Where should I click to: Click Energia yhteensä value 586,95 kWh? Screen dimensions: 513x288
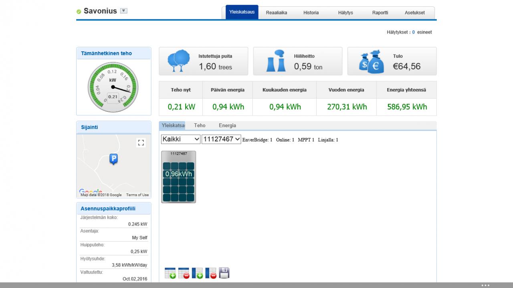[407, 107]
